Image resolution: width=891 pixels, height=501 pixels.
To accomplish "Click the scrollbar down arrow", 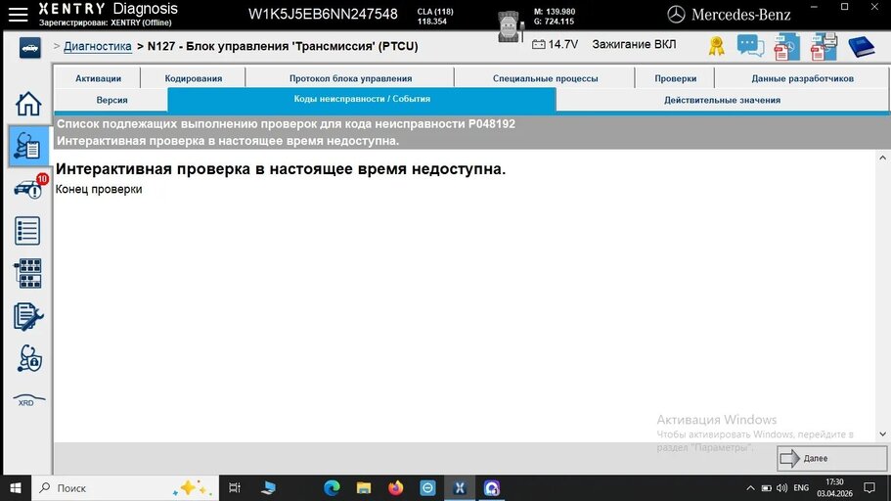I will [x=882, y=433].
